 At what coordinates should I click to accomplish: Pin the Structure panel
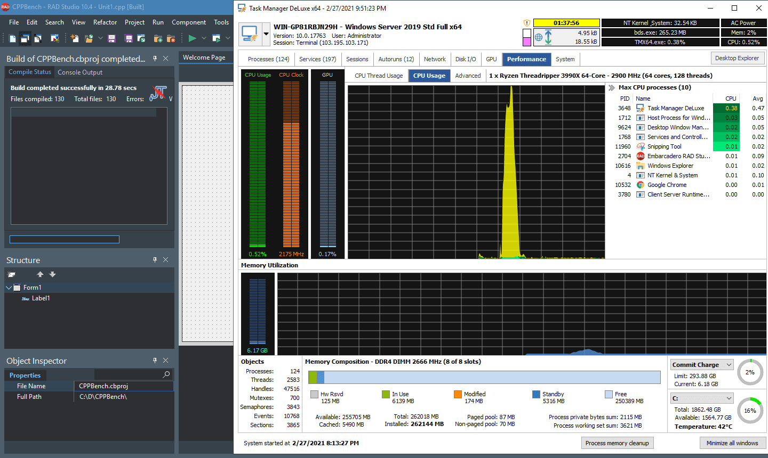pyautogui.click(x=155, y=260)
